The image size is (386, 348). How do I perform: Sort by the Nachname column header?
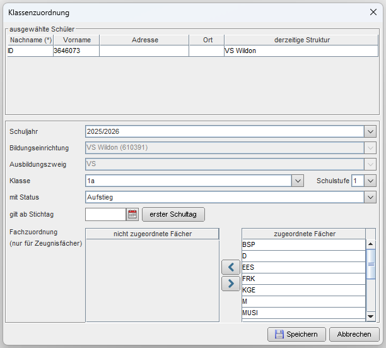30,40
